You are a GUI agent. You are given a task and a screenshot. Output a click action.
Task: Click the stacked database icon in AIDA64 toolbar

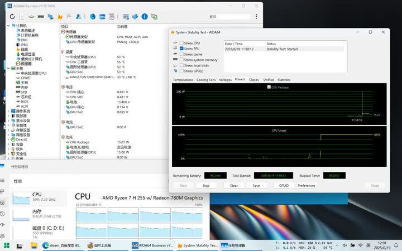pos(102,17)
